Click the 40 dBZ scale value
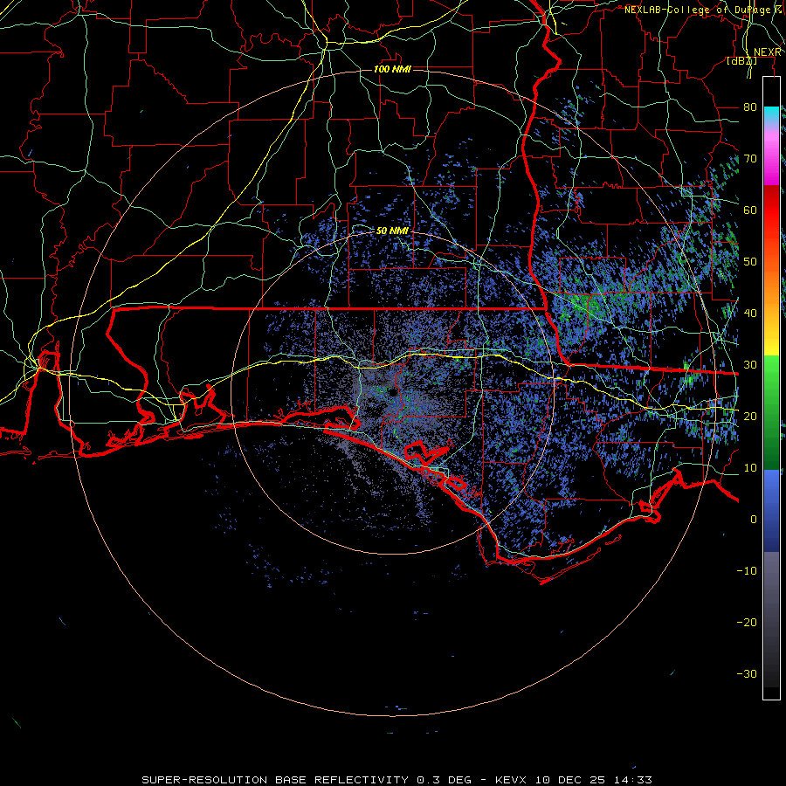786x786 pixels. [750, 313]
